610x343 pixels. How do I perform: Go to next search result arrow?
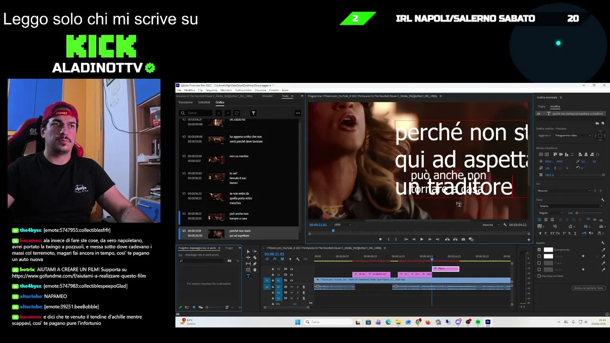tap(227, 113)
